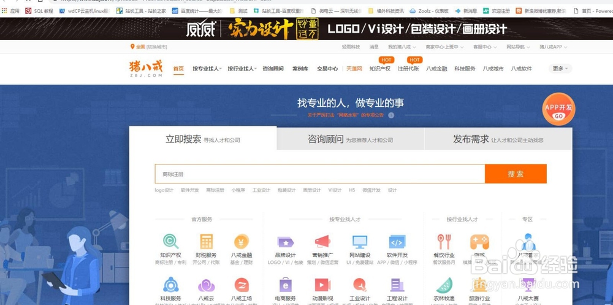Select the 工程设计 building icon
Image resolution: width=613 pixels, height=305 pixels.
[x=397, y=285]
